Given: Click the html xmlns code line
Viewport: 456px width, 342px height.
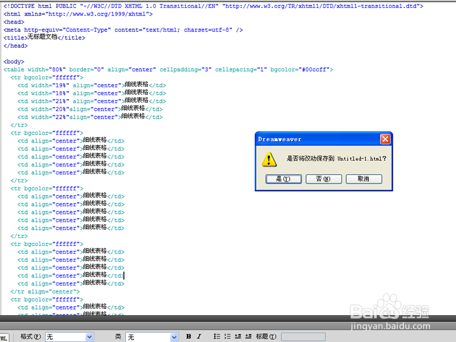Looking at the screenshot, I should pyautogui.click(x=78, y=14).
